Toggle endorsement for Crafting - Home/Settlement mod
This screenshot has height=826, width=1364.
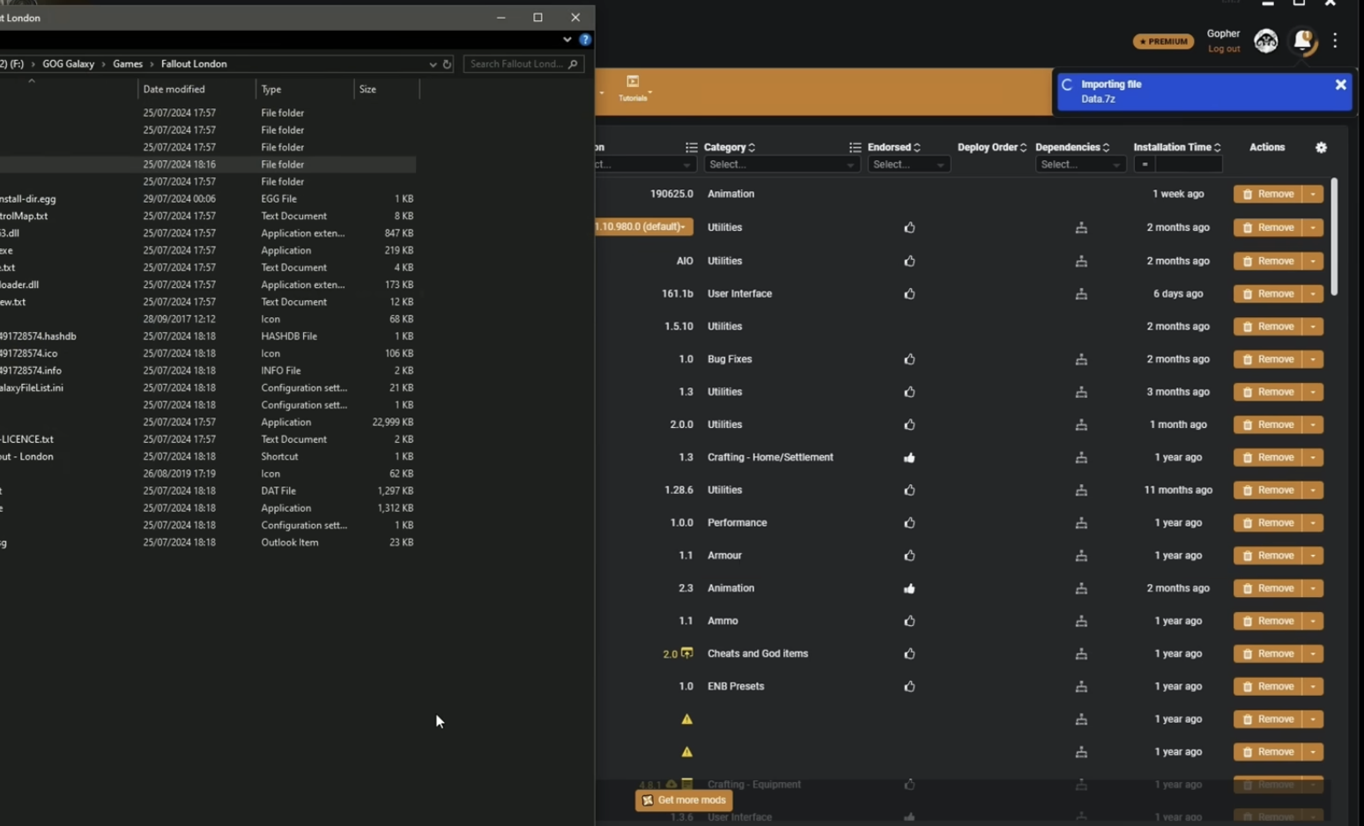point(909,458)
